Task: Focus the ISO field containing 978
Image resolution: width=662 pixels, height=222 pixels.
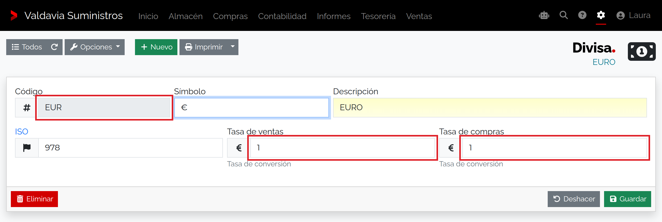Action: 131,148
